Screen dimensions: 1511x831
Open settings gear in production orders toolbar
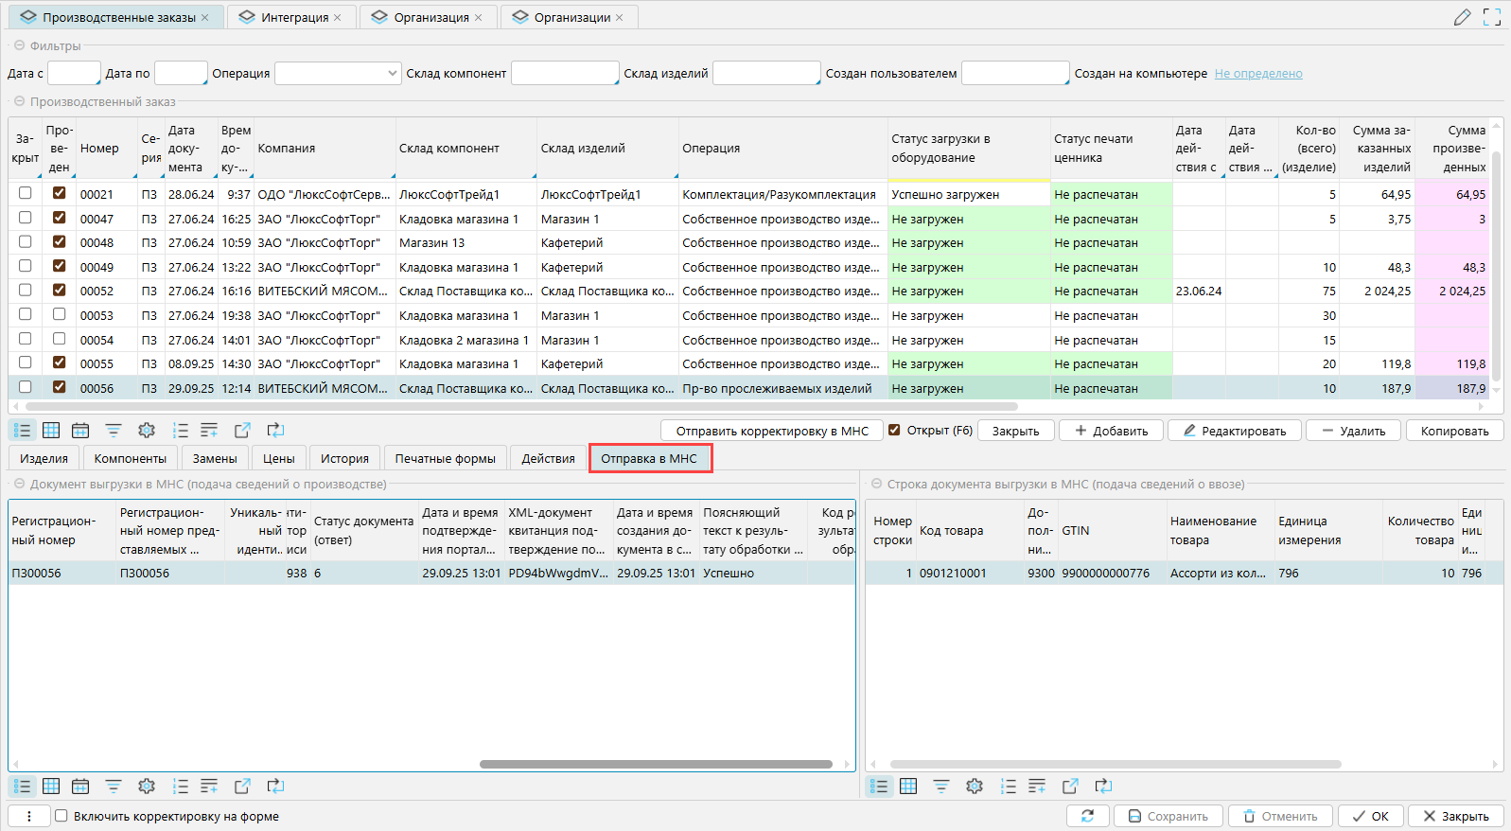(147, 431)
